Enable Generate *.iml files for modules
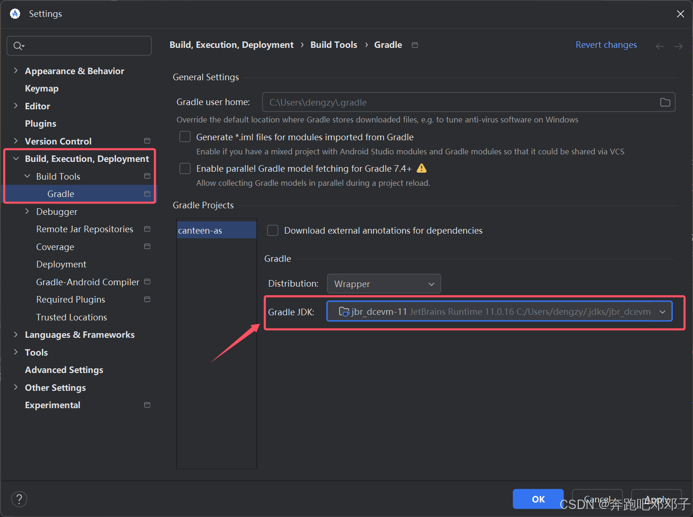The height and width of the screenshot is (517, 693). pos(185,137)
